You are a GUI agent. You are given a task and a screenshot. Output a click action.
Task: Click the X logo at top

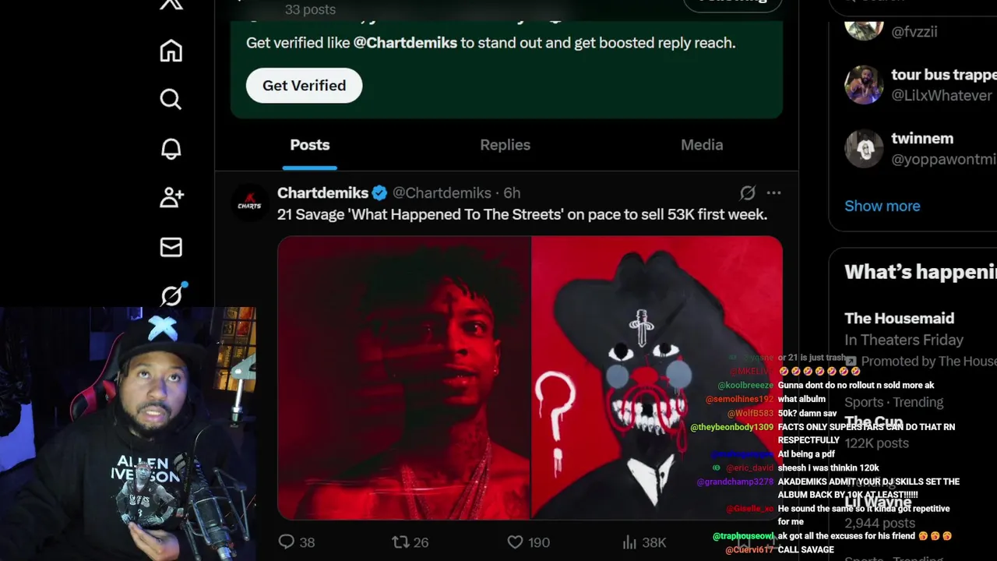[x=171, y=4]
